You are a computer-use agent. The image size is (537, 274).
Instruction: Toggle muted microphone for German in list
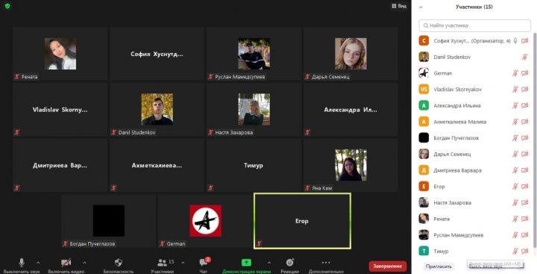(515, 73)
